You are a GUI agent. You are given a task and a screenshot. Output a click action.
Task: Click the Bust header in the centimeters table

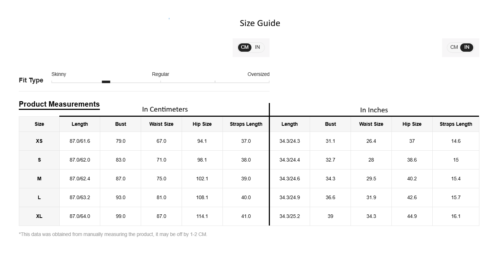[120, 124]
